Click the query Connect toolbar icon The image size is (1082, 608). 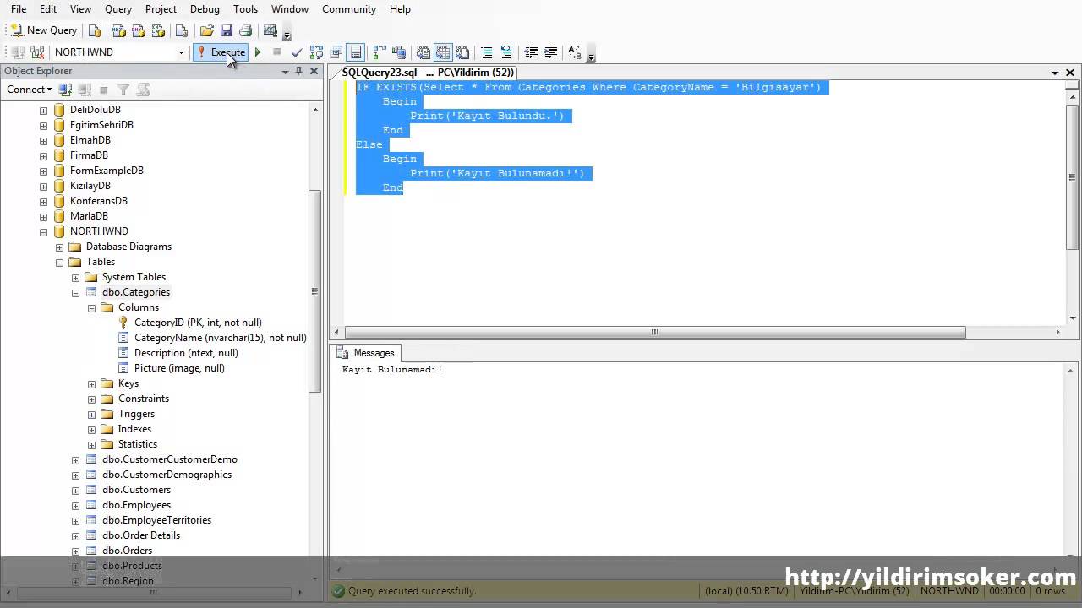[18, 52]
